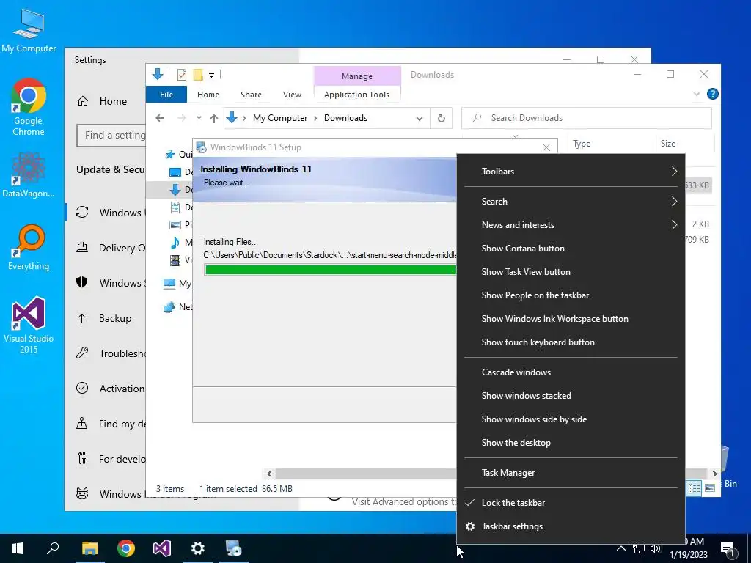
Task: Show hidden tray icons chevron
Action: point(620,548)
